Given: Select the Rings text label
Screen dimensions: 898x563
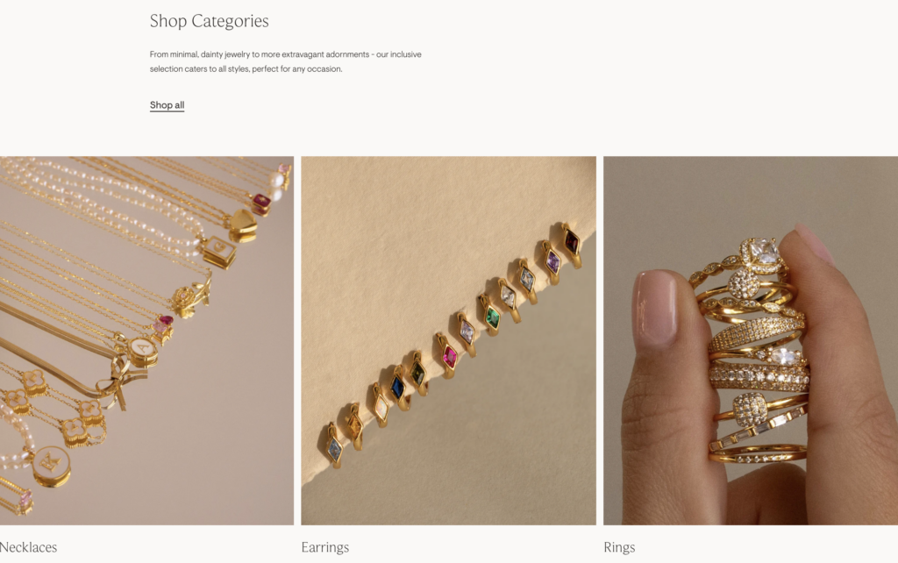Looking at the screenshot, I should [619, 547].
